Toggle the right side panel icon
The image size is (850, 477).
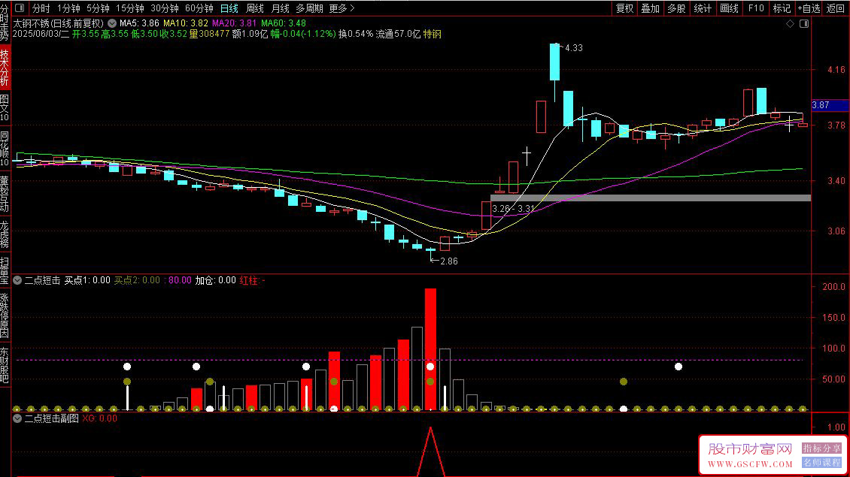(x=804, y=24)
